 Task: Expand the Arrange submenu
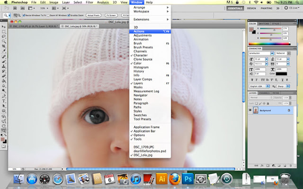point(150,8)
